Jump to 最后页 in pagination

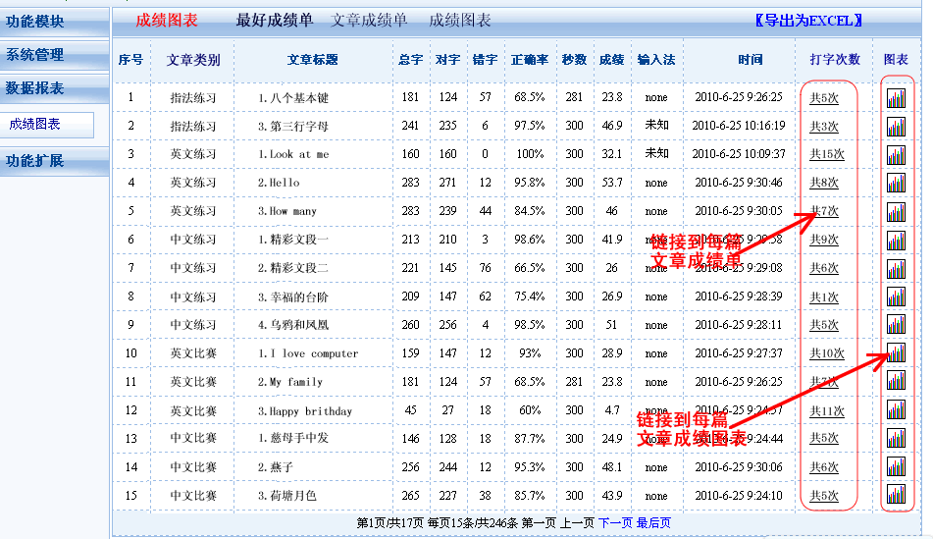tap(653, 523)
